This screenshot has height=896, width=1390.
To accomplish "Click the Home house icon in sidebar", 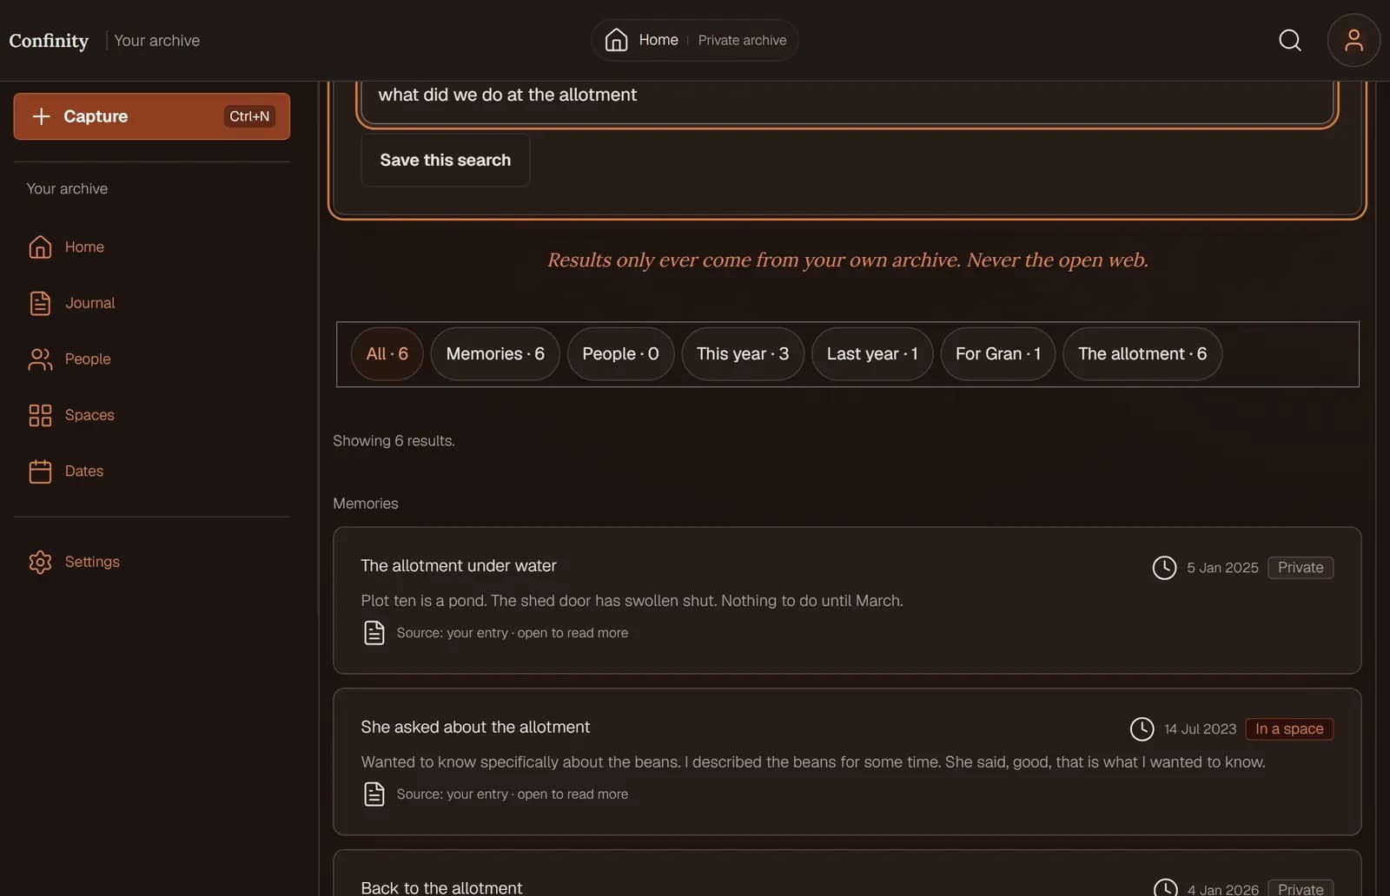I will (x=40, y=247).
